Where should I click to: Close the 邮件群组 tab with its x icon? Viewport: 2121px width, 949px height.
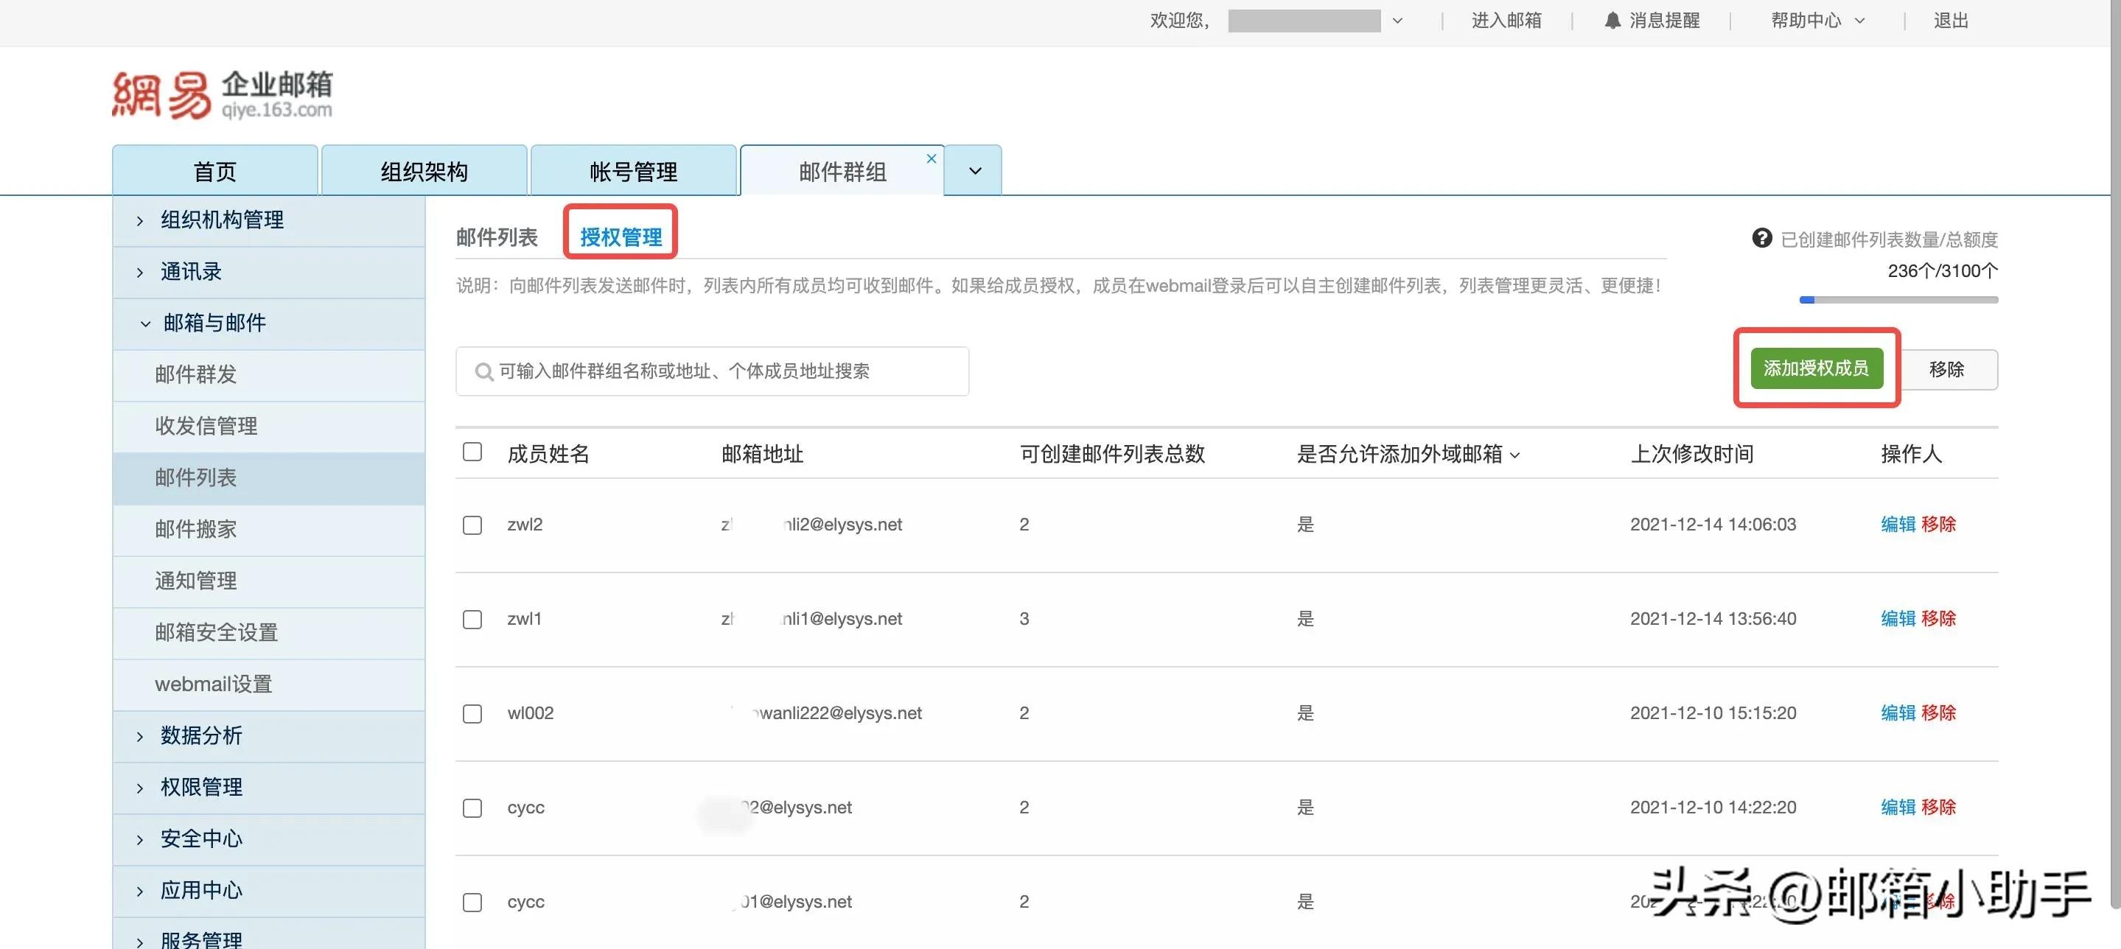coord(932,158)
